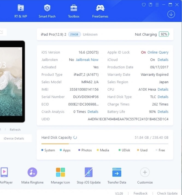The height and width of the screenshot is (195, 182).
Task: Click Jailbreak Now link
Action: click(87, 60)
